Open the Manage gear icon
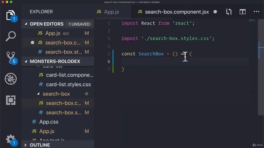The image size is (264, 148). pyautogui.click(x=11, y=140)
